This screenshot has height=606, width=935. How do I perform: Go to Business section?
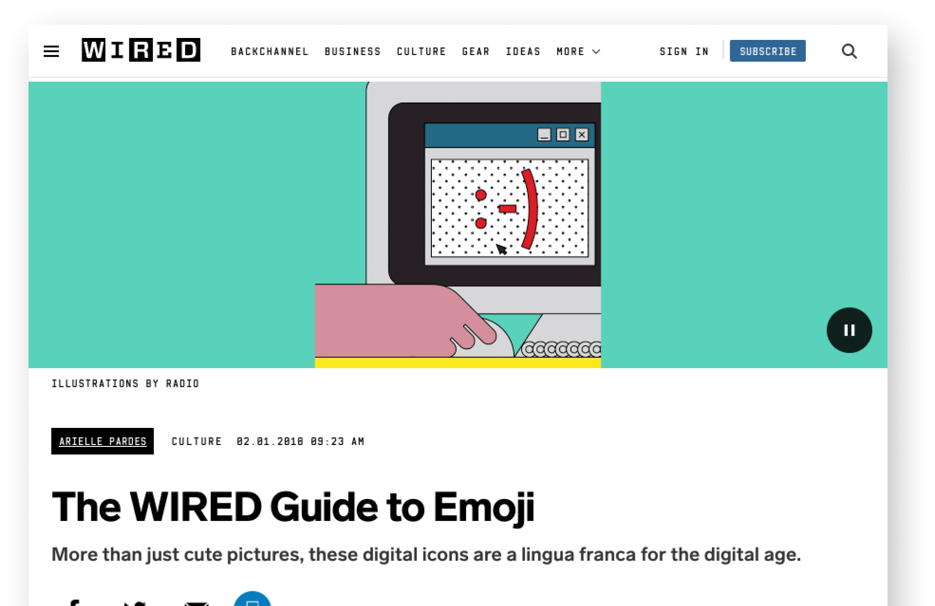353,51
